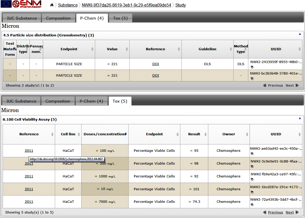
Task: Copy UUID icon for NWKI-ae63ad42 row
Action: (252, 154)
